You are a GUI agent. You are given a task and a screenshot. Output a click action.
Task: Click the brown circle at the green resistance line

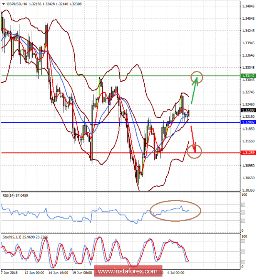point(197,77)
